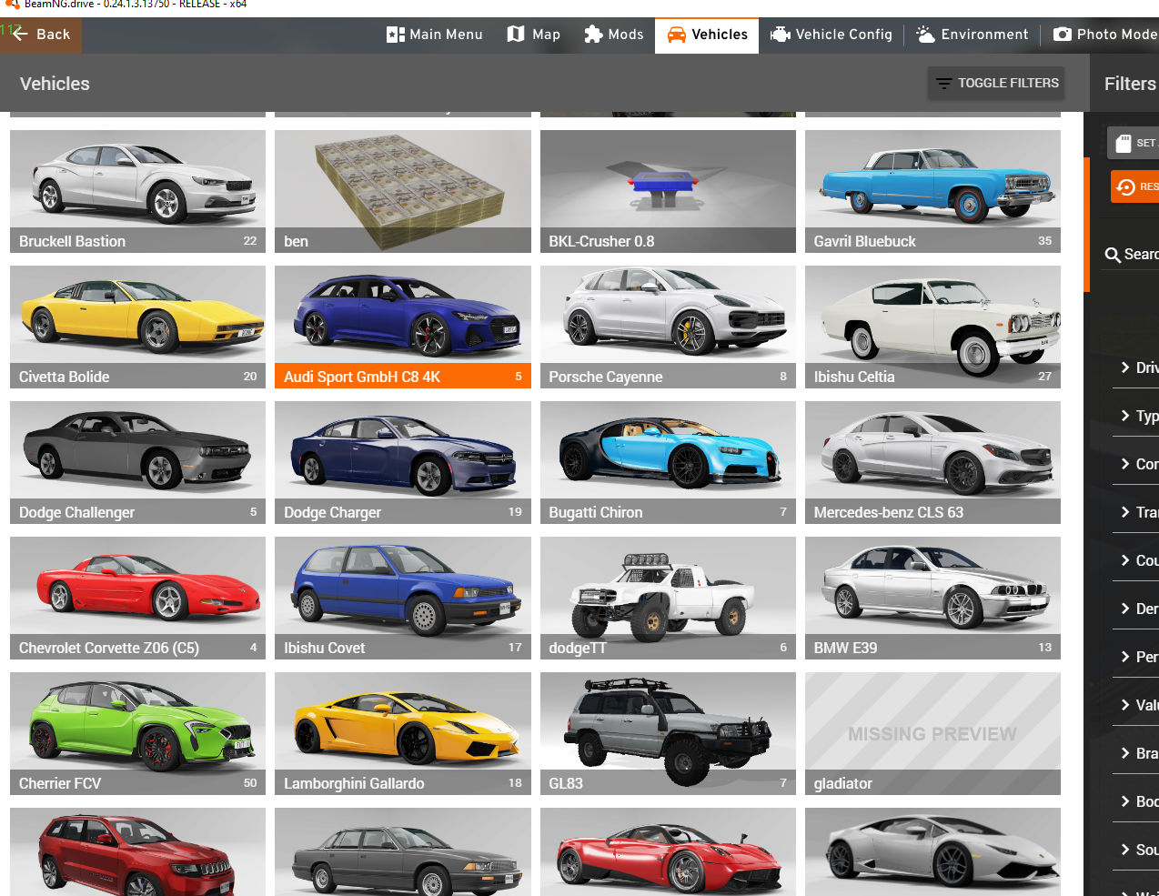Select the Gavril Bluebuck vehicle
The width and height of the screenshot is (1159, 896).
(x=932, y=191)
